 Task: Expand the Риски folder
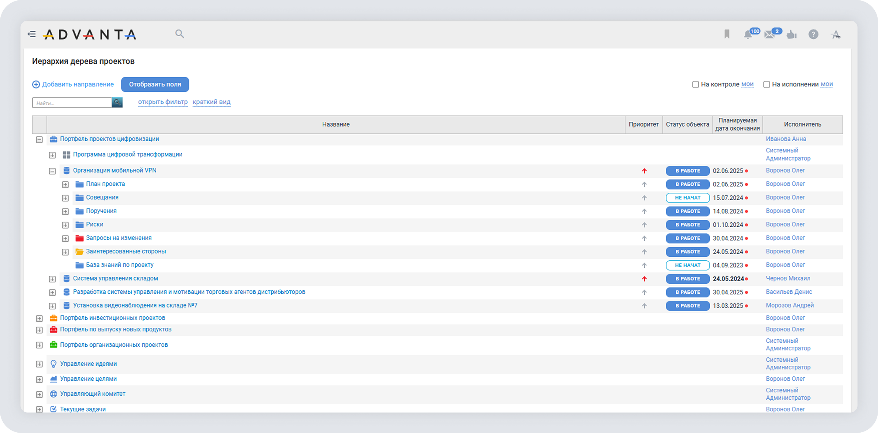click(65, 225)
